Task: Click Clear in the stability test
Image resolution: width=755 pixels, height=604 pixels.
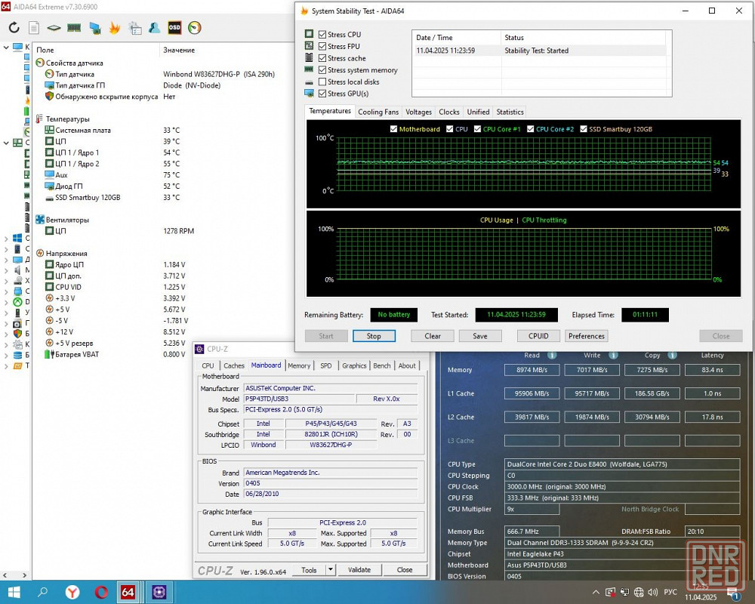Action: click(433, 336)
